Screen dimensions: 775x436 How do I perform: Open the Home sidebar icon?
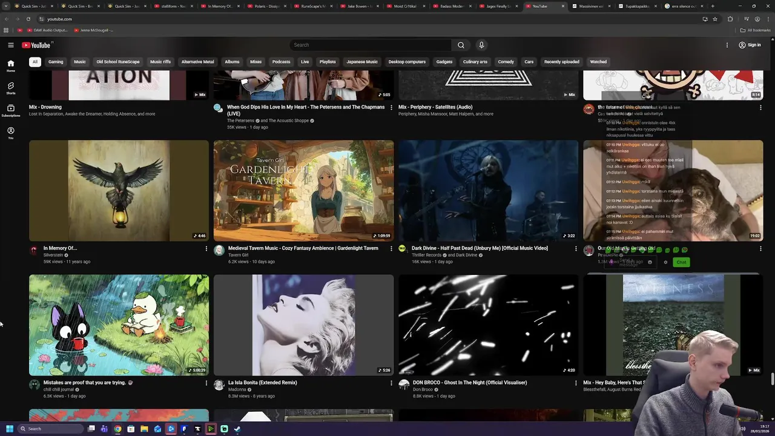(10, 66)
